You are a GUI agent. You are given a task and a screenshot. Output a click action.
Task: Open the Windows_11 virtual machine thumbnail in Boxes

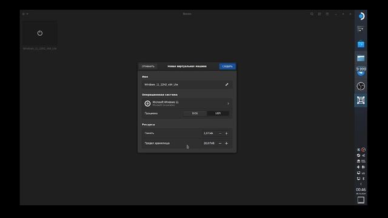tap(40, 33)
